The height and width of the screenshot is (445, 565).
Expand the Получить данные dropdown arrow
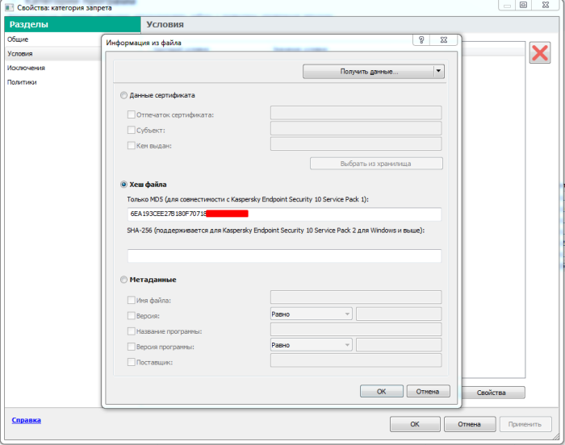(x=438, y=71)
